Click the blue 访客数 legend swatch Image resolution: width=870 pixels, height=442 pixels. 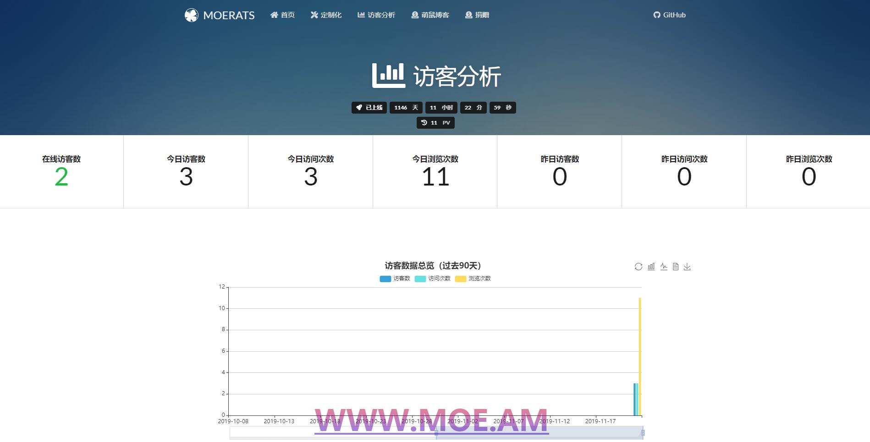coord(385,278)
